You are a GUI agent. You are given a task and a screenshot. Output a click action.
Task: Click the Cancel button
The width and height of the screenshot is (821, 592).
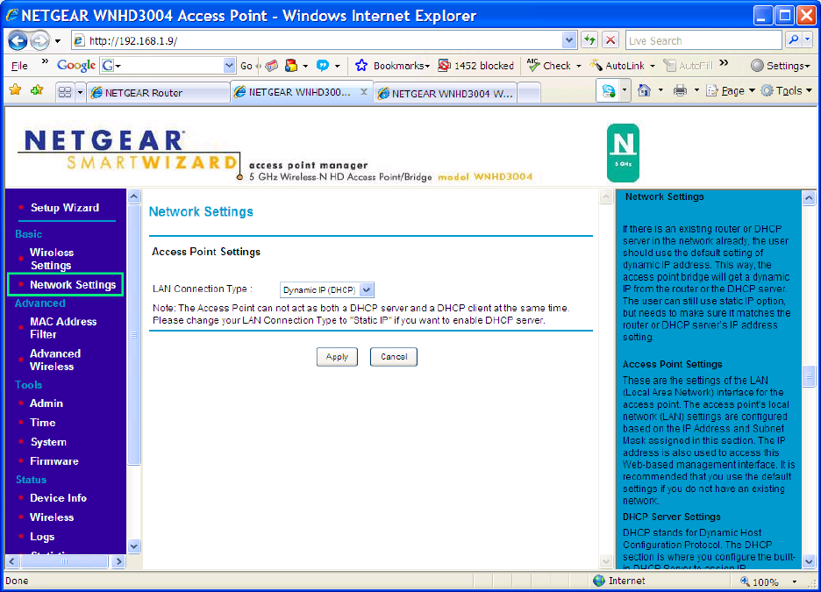[394, 357]
